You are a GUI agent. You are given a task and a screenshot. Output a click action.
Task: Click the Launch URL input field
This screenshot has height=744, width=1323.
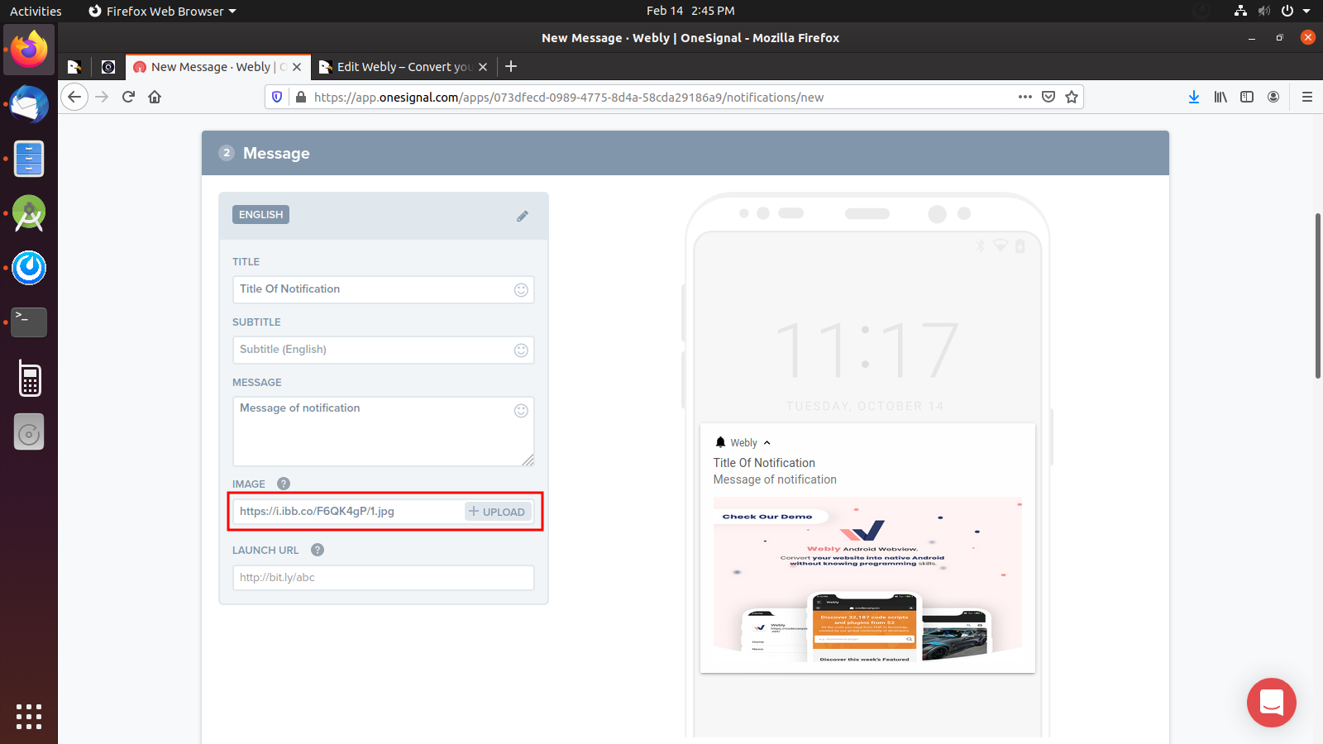point(383,578)
